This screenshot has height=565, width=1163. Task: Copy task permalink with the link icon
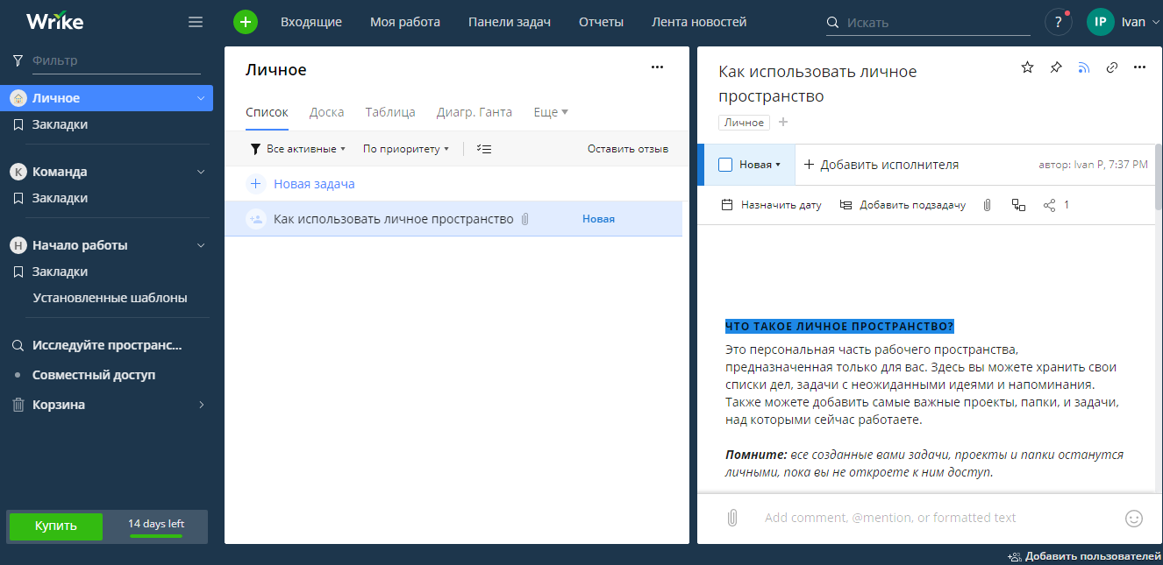point(1111,67)
